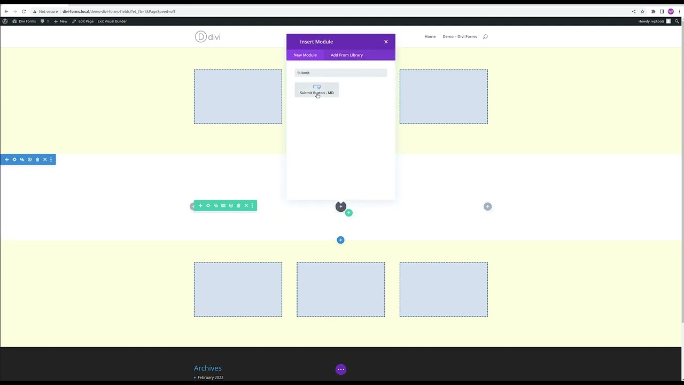Move row using green toolbar plus handle
684x385 pixels.
click(x=200, y=205)
